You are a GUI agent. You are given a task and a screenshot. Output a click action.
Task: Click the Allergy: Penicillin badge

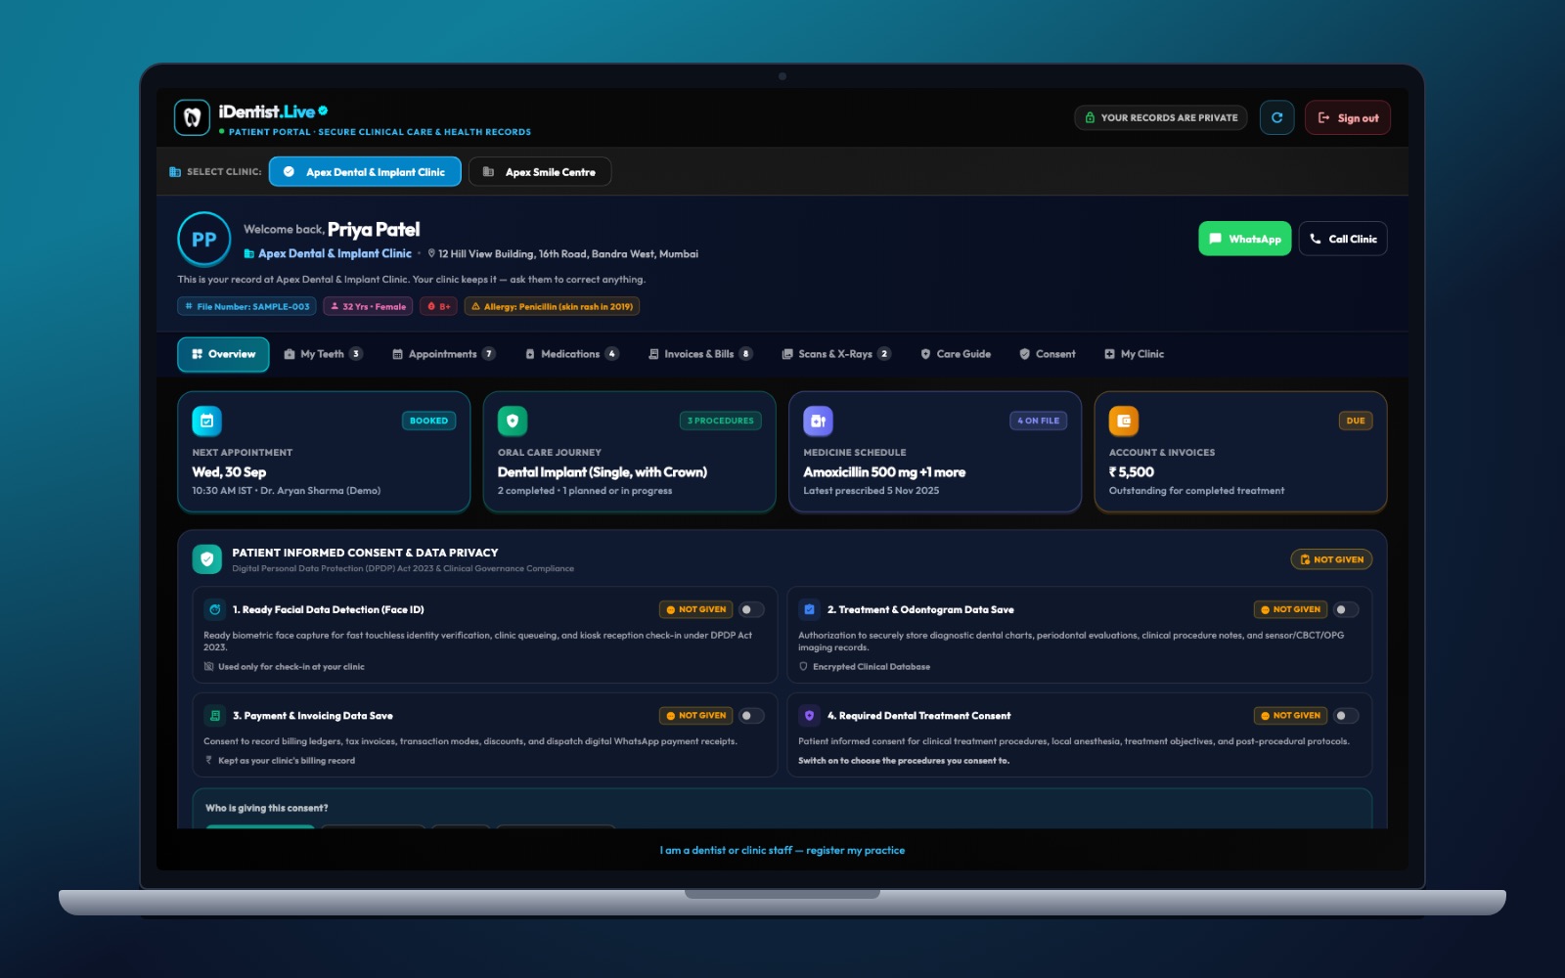coord(552,306)
